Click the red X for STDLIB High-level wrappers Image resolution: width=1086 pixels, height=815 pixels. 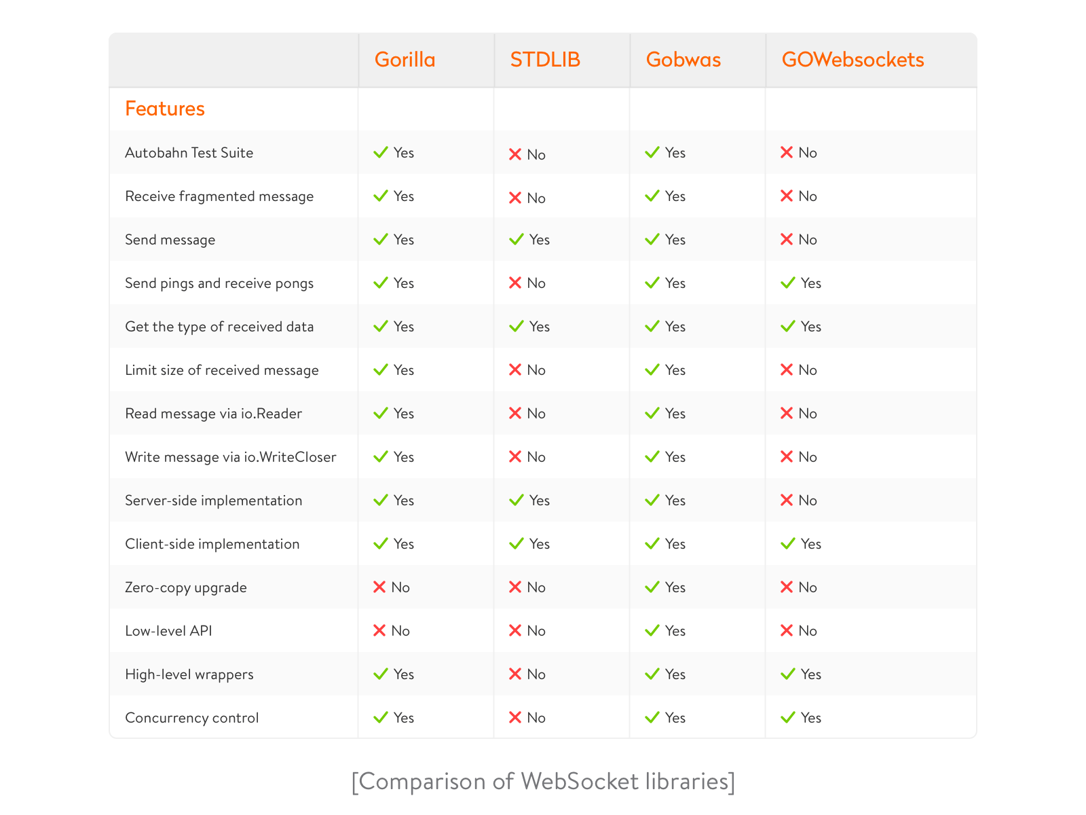tap(515, 674)
